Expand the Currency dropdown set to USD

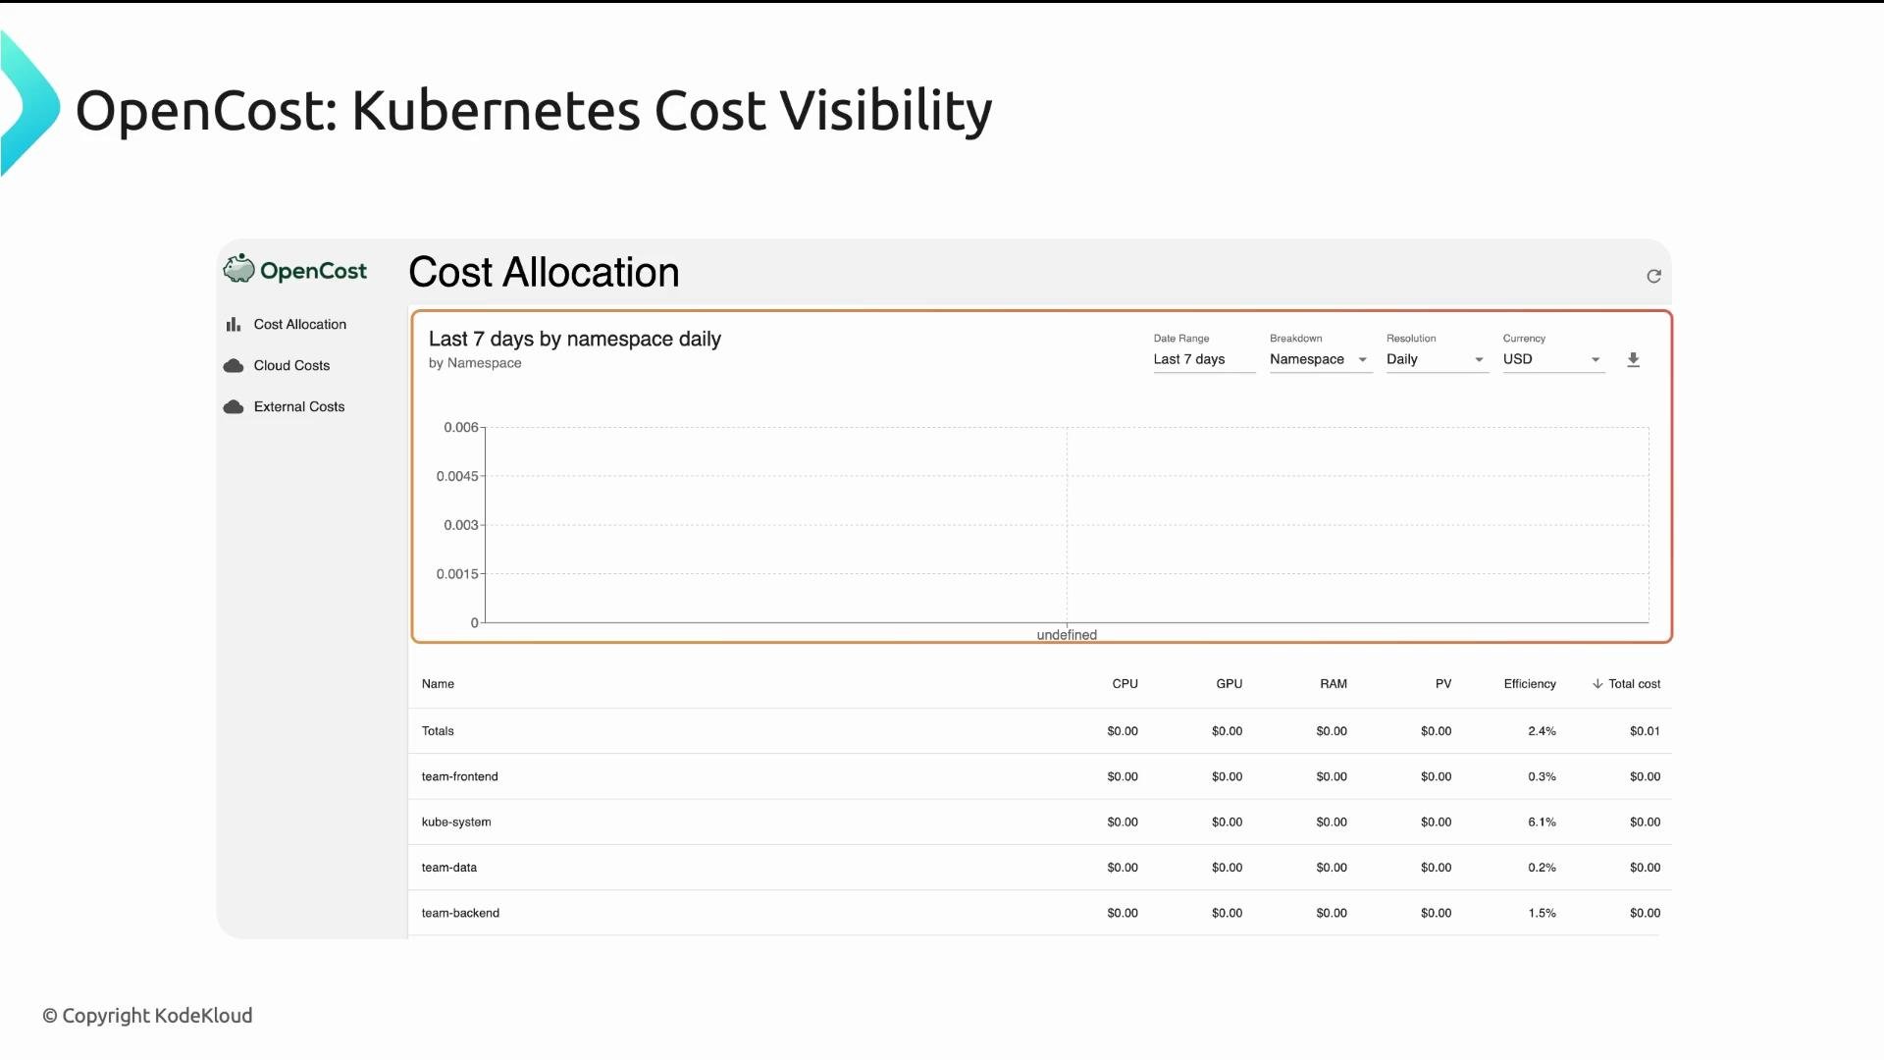(x=1553, y=359)
